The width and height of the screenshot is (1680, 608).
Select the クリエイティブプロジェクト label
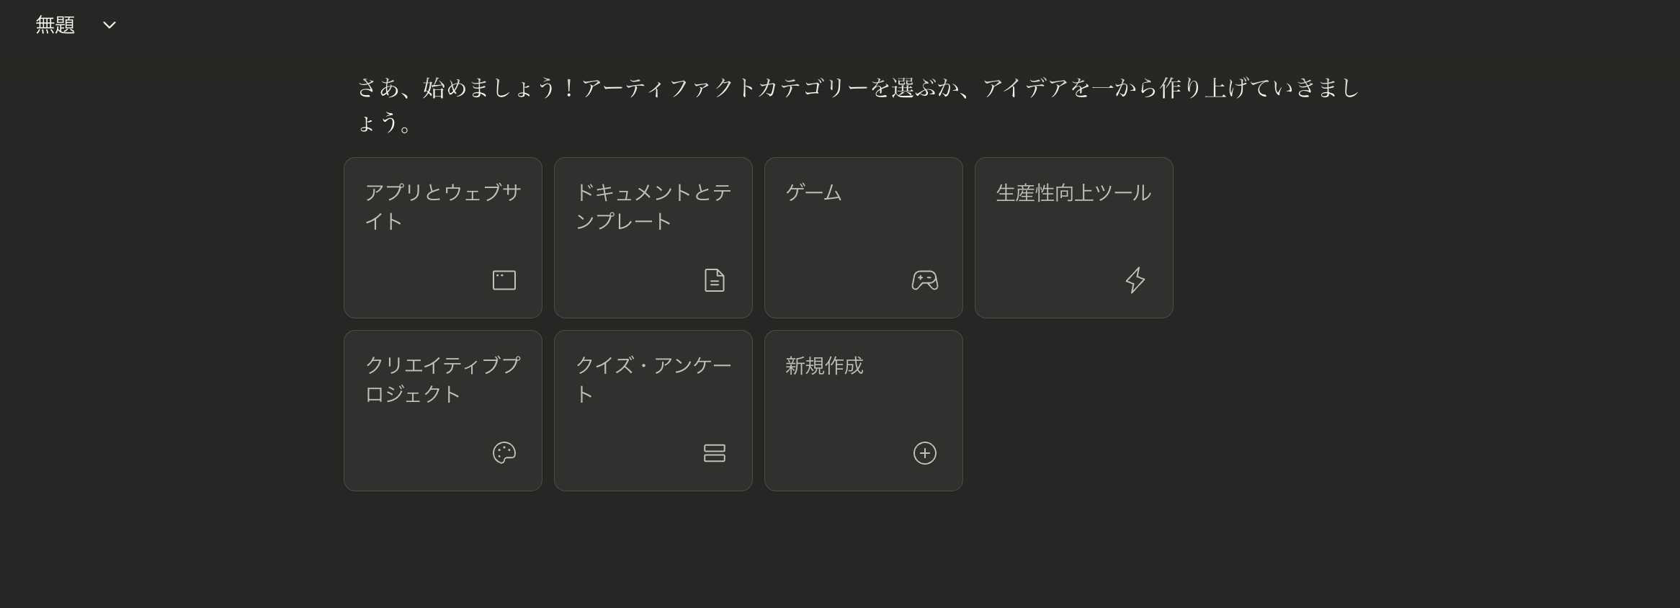click(x=443, y=380)
